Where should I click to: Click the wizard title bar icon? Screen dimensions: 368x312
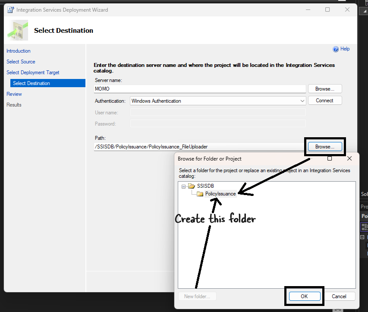[10, 10]
